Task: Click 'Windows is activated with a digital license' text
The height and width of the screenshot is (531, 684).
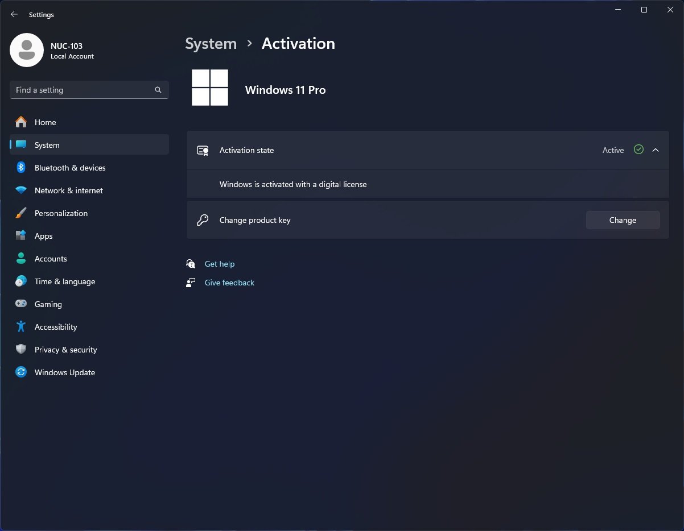Action: tap(293, 184)
